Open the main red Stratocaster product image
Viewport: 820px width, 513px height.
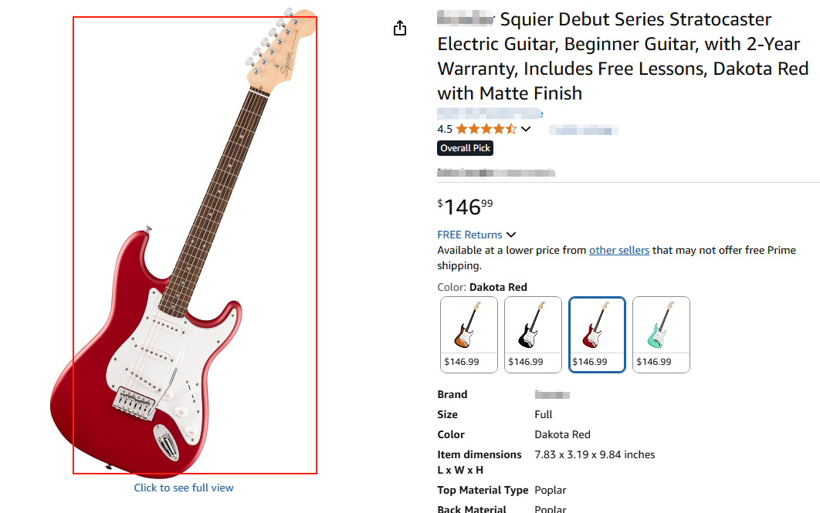coord(195,245)
